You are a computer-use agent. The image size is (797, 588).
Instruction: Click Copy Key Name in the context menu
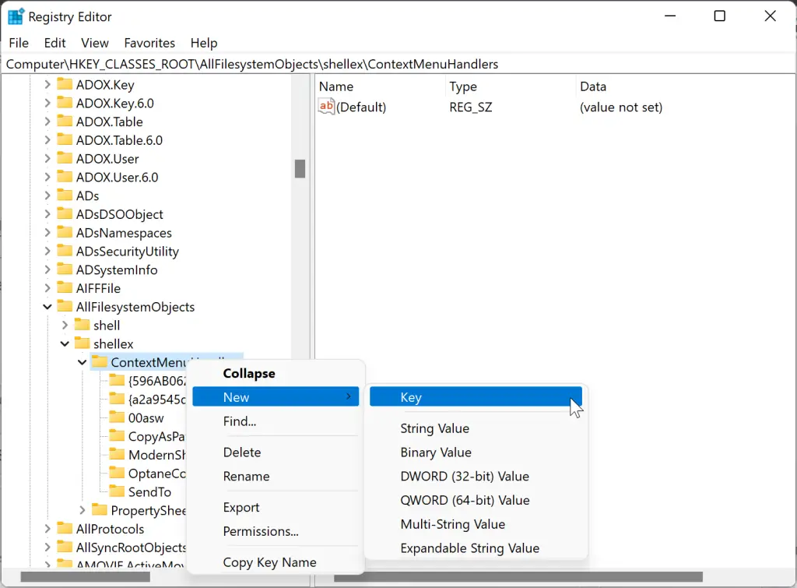click(269, 562)
